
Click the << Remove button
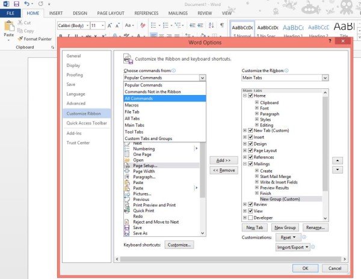[224, 170]
